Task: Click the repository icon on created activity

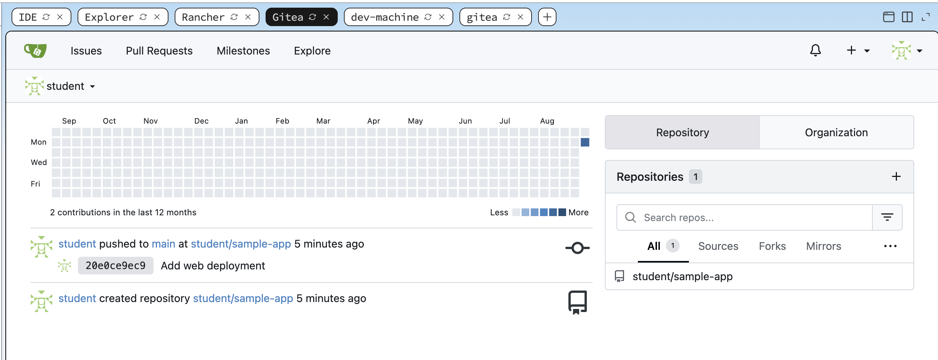Action: coord(578,302)
